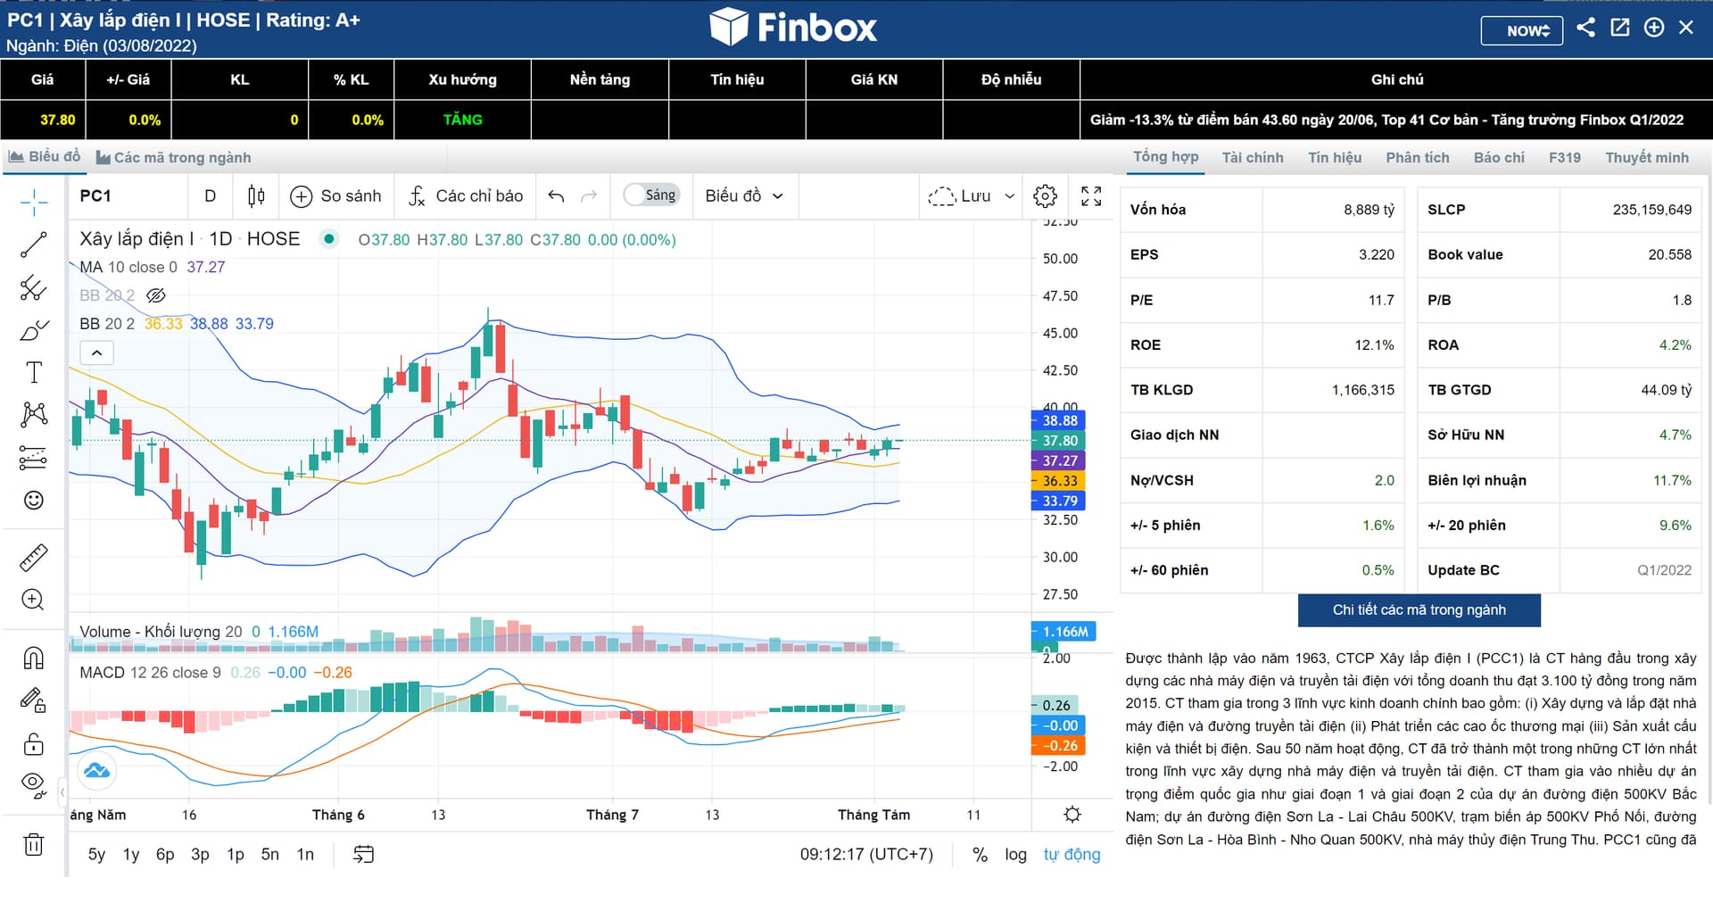Undo the last chart action

click(x=556, y=196)
